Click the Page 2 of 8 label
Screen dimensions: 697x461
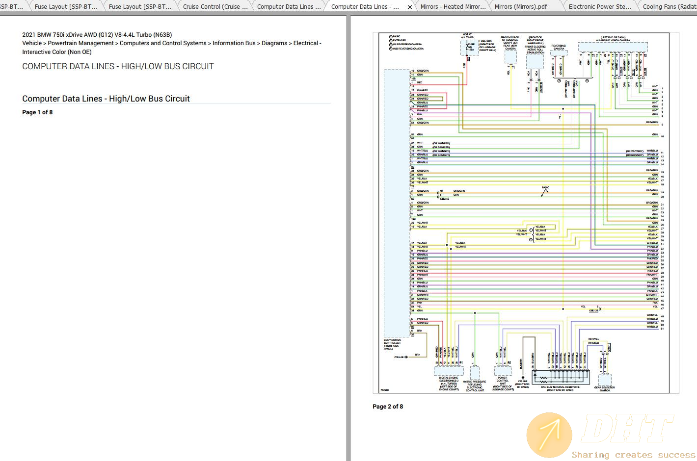pos(388,407)
